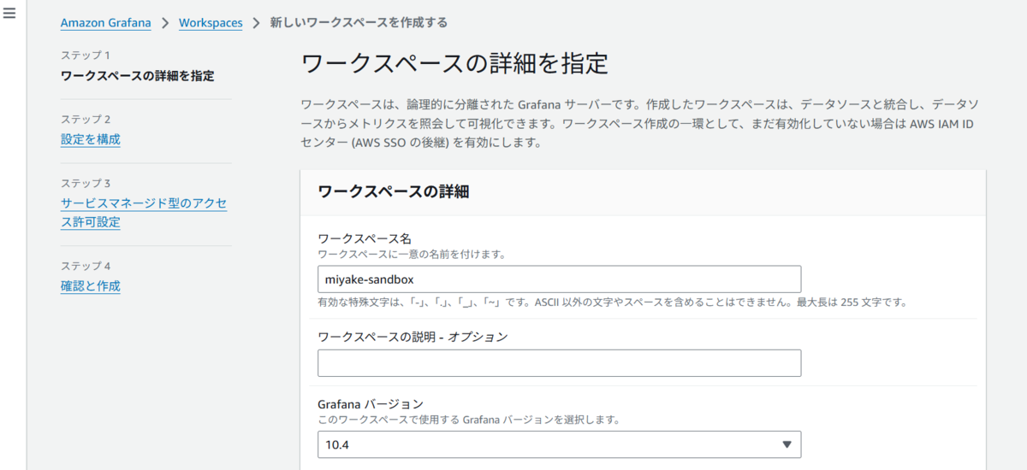Viewport: 1027px width, 470px height.
Task: Click the ワークスペース名 field label
Action: point(365,238)
